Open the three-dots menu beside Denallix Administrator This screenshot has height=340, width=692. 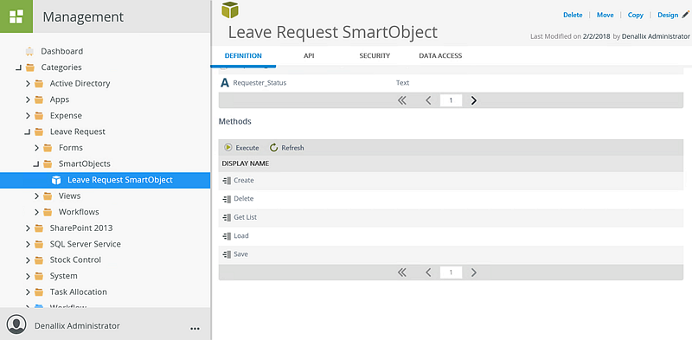point(195,329)
